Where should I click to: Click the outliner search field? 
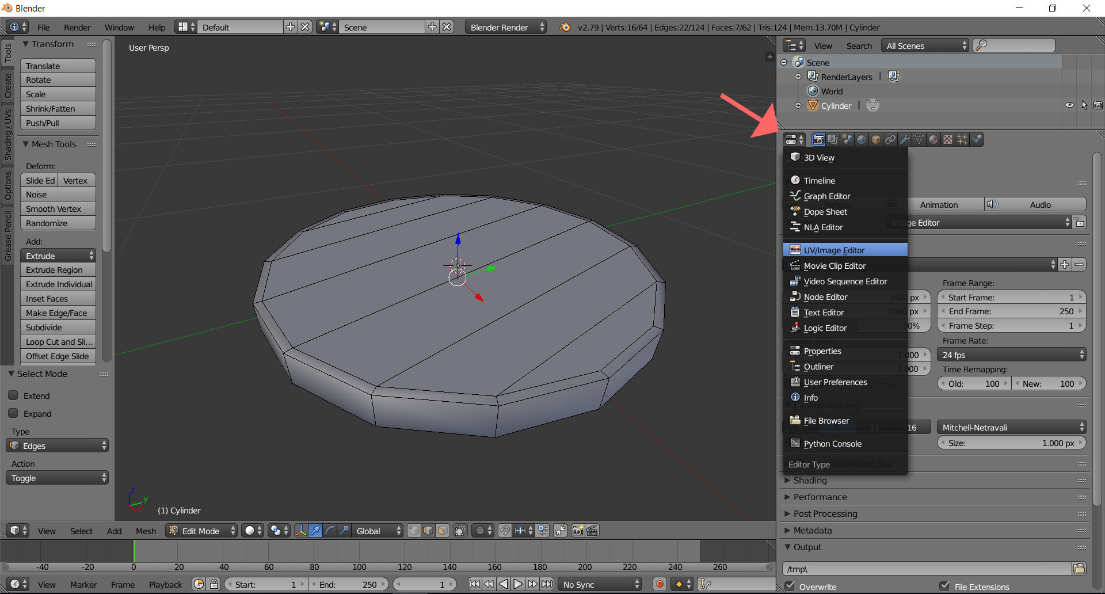click(x=1014, y=45)
